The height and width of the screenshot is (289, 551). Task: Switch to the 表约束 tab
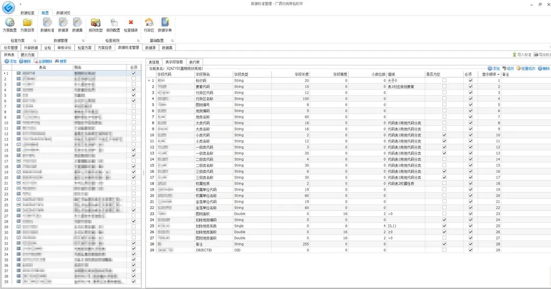194,62
